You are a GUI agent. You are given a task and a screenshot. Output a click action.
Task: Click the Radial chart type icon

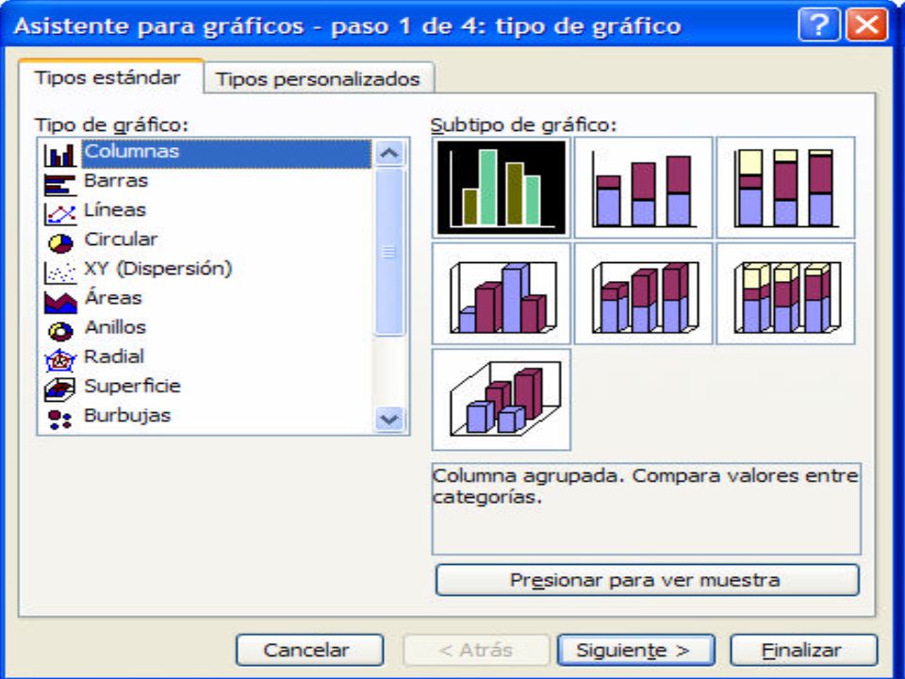tap(60, 360)
